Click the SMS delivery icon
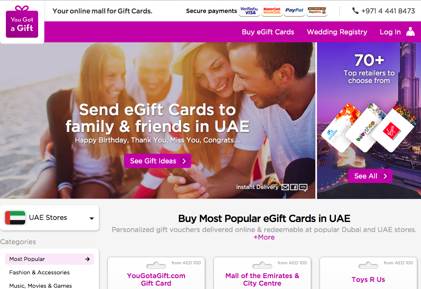The height and width of the screenshot is (289, 421). tap(303, 187)
